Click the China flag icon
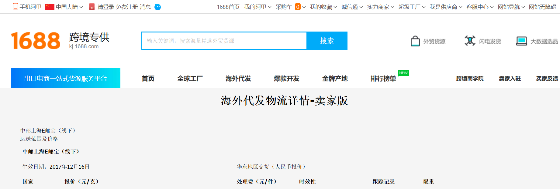560x189 pixels. [x=50, y=7]
